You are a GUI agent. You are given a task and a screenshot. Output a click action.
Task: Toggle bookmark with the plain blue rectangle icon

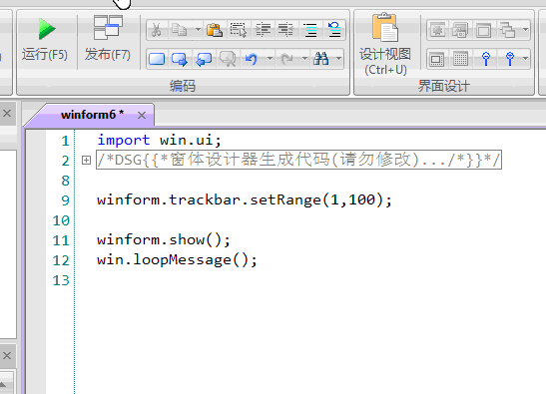coord(157,59)
